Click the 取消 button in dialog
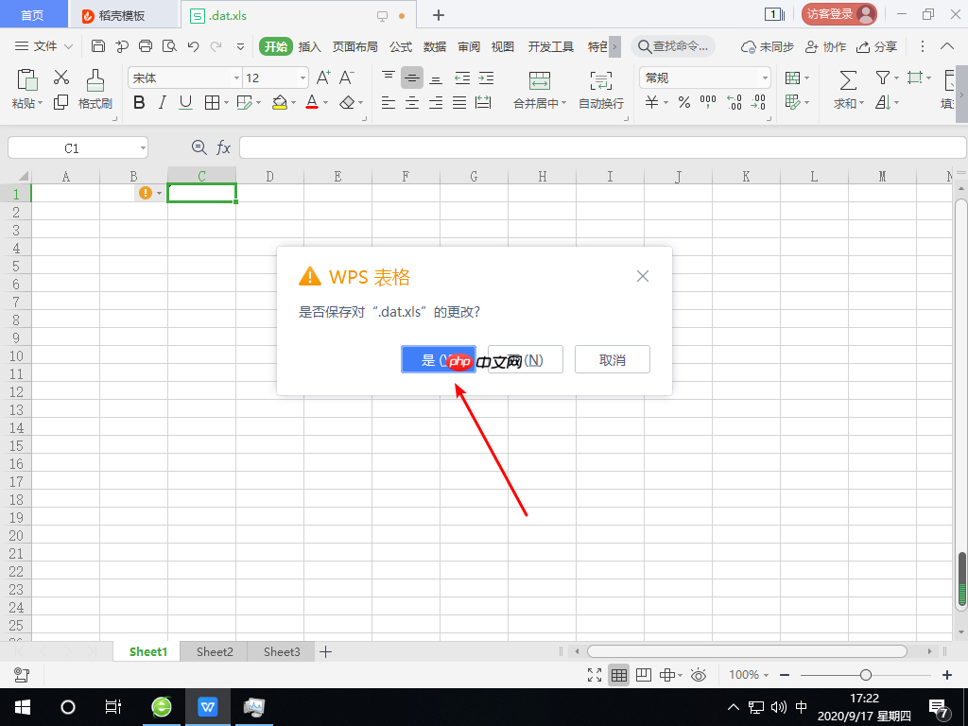The image size is (968, 726). [x=612, y=359]
